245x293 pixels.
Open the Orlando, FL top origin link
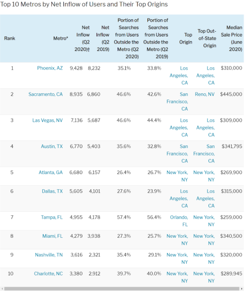click(179, 221)
